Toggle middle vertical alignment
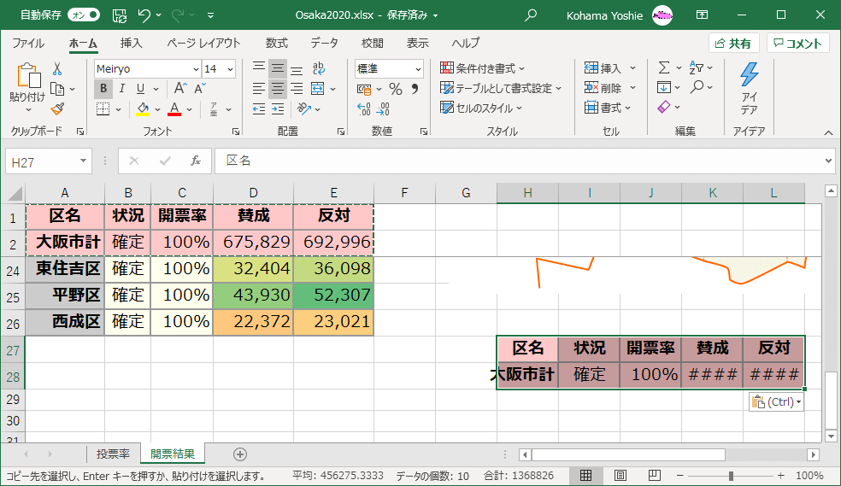Screen dimensions: 841x486 click(278, 68)
